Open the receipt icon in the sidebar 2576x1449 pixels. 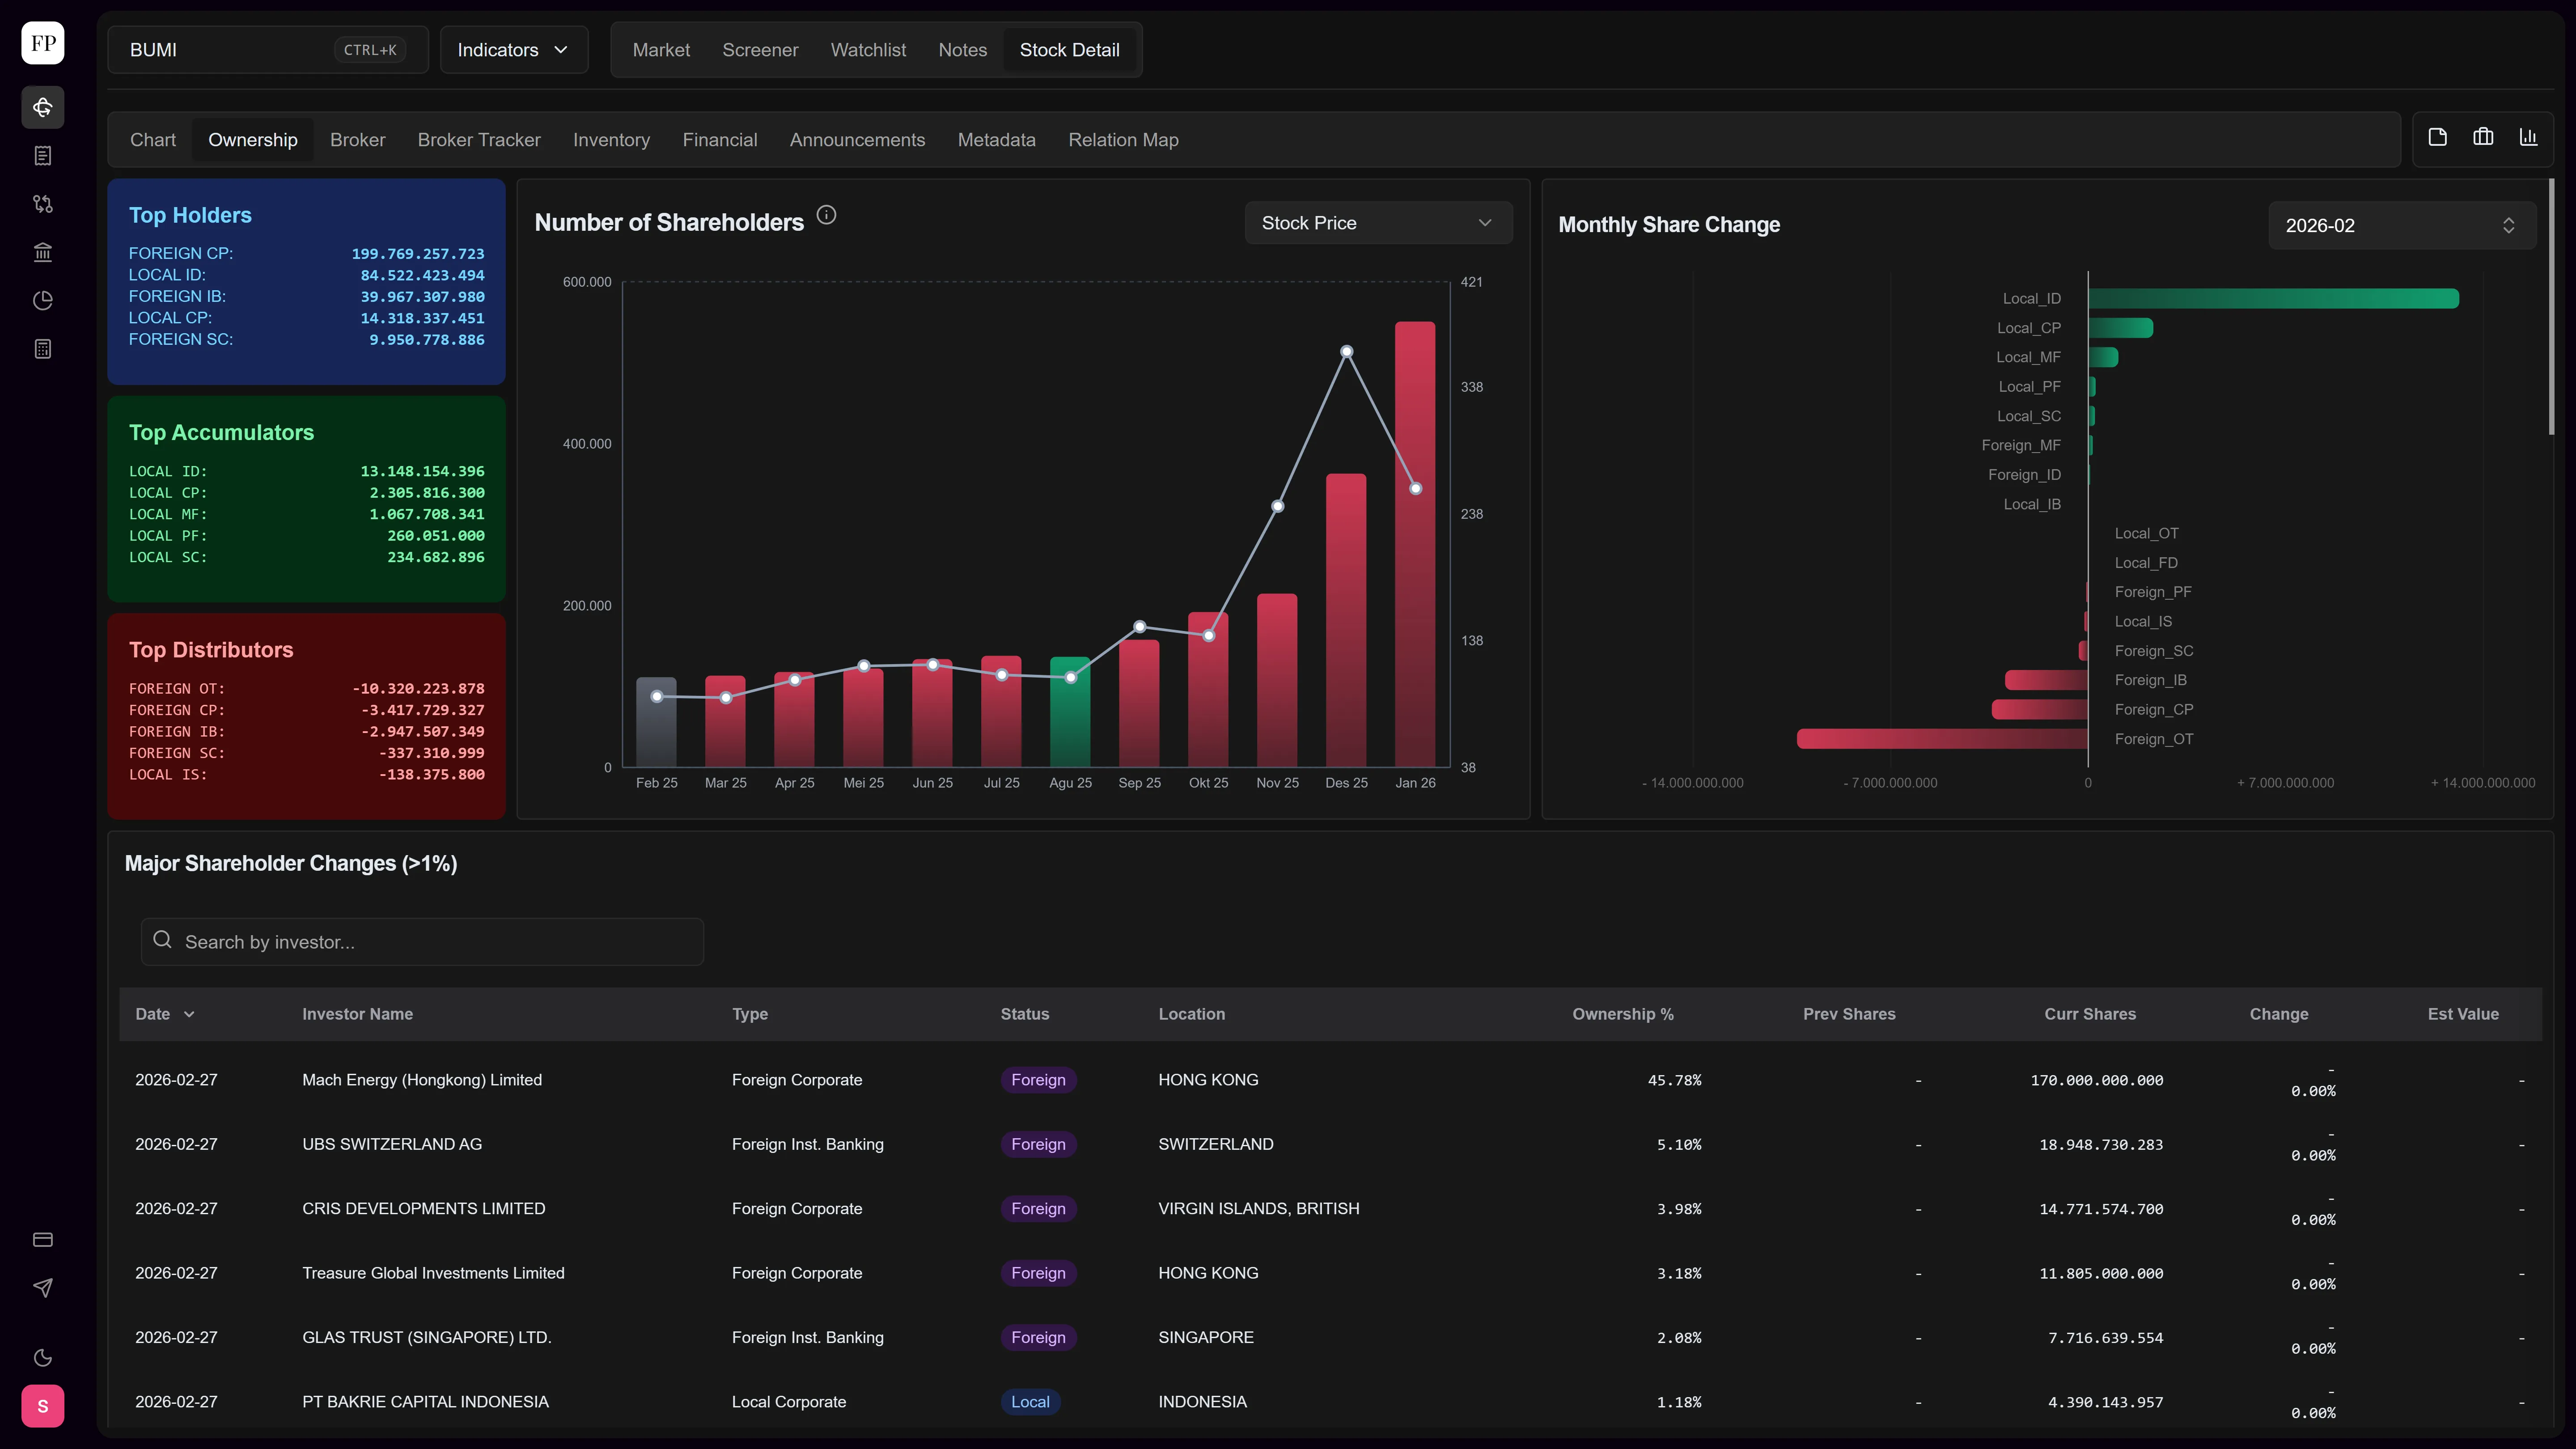click(x=43, y=156)
